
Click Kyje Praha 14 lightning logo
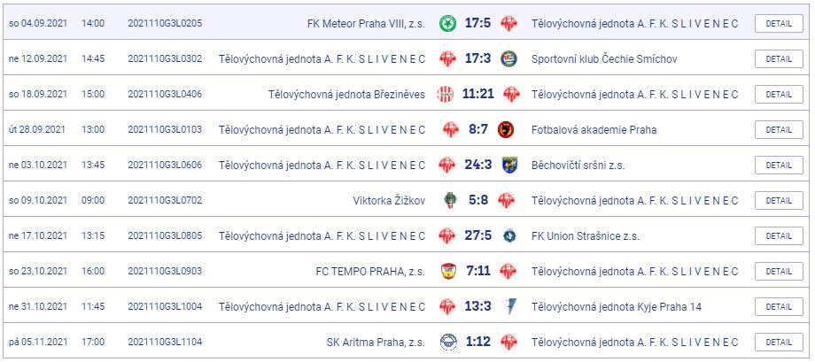(508, 306)
